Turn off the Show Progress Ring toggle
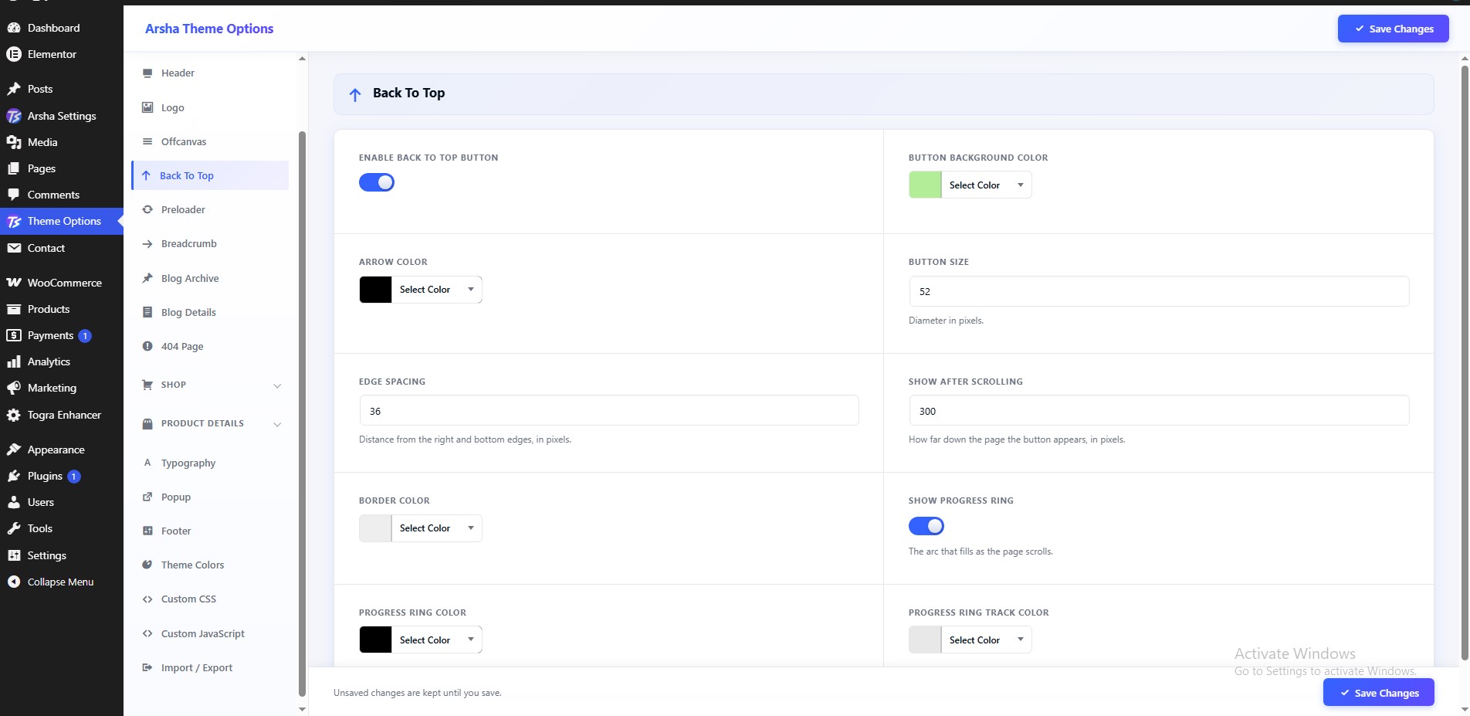This screenshot has width=1470, height=716. pos(926,526)
